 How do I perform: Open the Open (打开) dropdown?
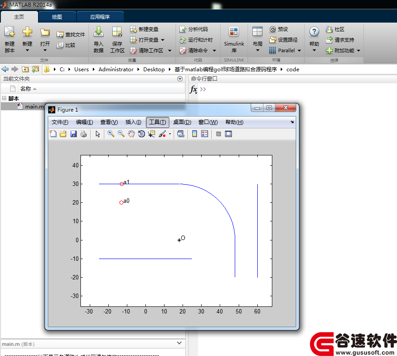click(x=45, y=50)
